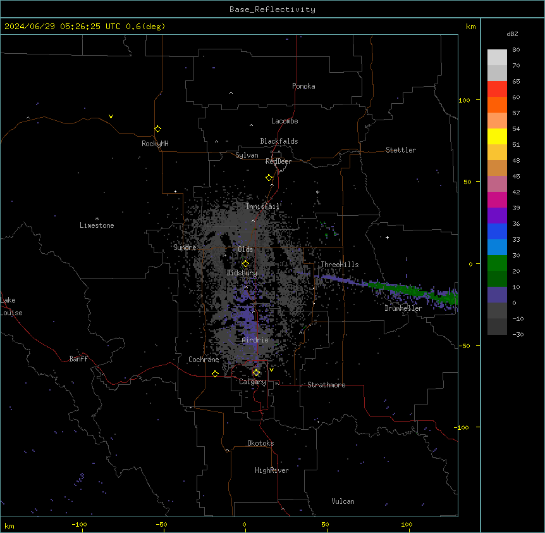The image size is (545, 533).
Task: Click the Blackfalds city label
Action: coord(279,141)
